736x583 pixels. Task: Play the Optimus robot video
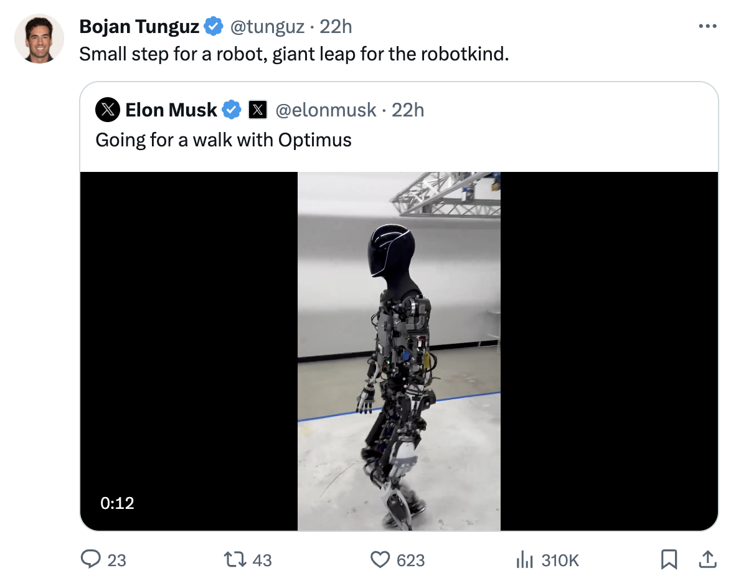coord(399,351)
